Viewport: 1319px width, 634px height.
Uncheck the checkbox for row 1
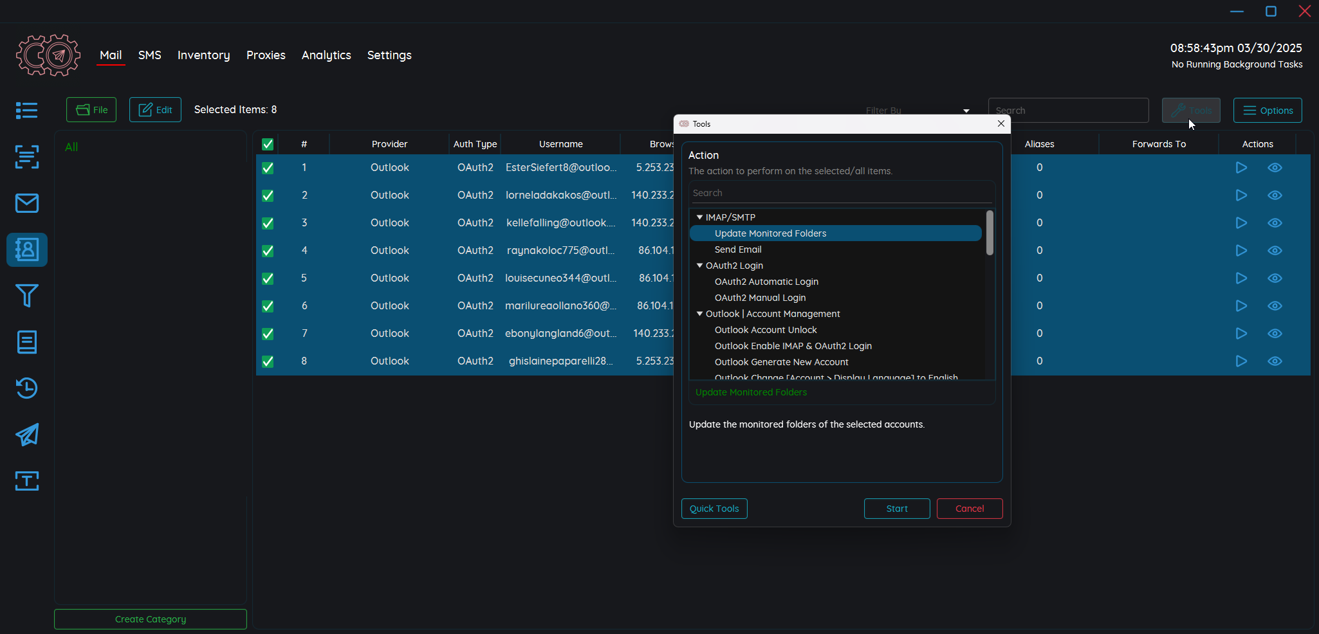pyautogui.click(x=268, y=168)
